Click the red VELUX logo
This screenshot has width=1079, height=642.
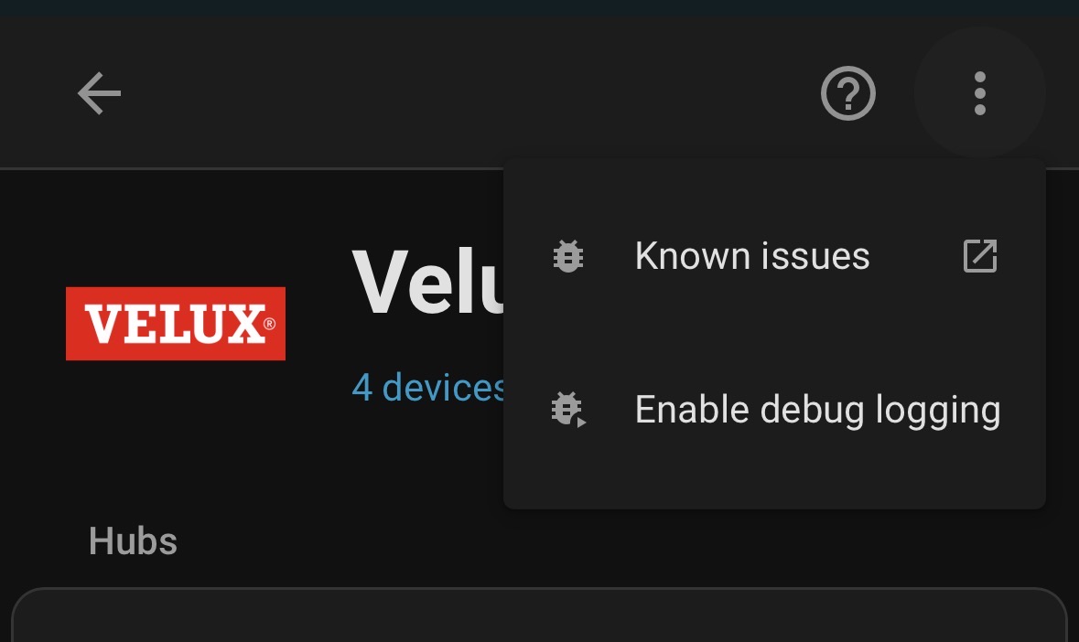point(175,324)
